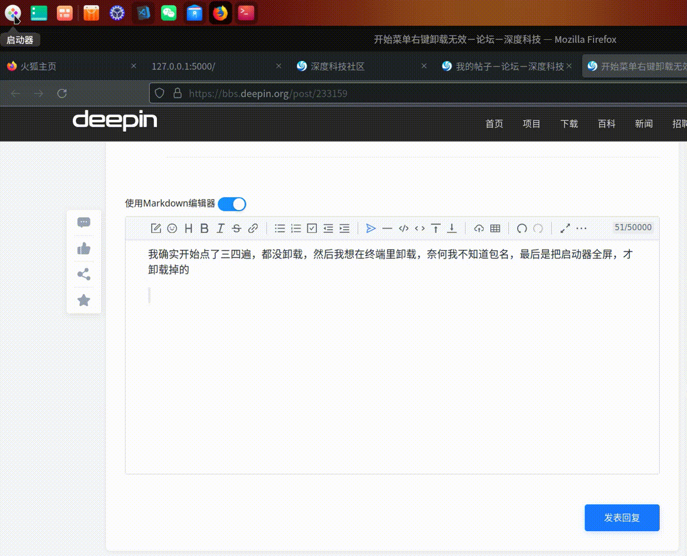The width and height of the screenshot is (687, 556).
Task: Expand the editor to fullscreen
Action: pyautogui.click(x=565, y=228)
